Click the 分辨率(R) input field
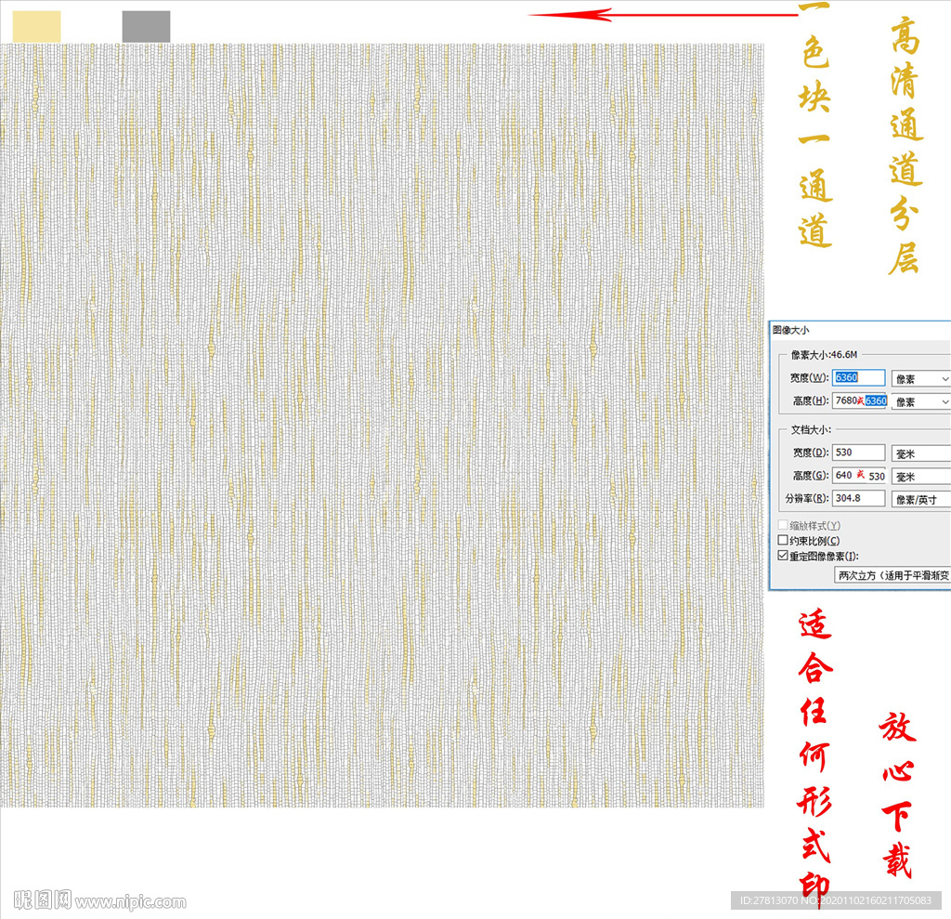 click(858, 498)
